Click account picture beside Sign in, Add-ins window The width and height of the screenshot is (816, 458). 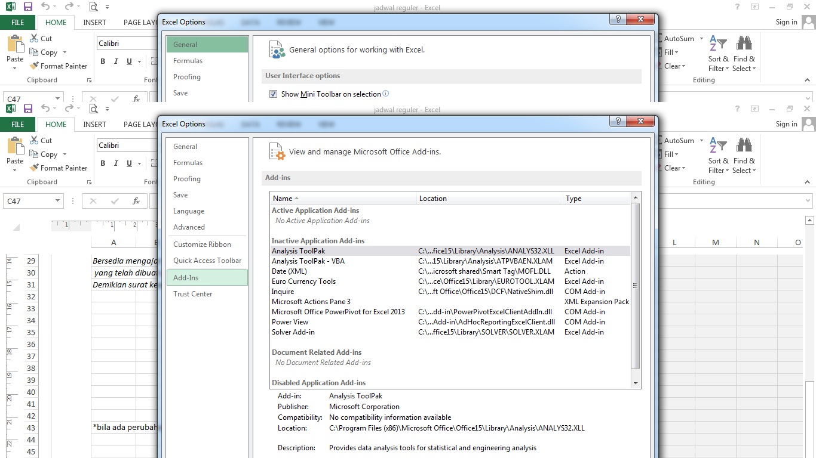tap(808, 123)
